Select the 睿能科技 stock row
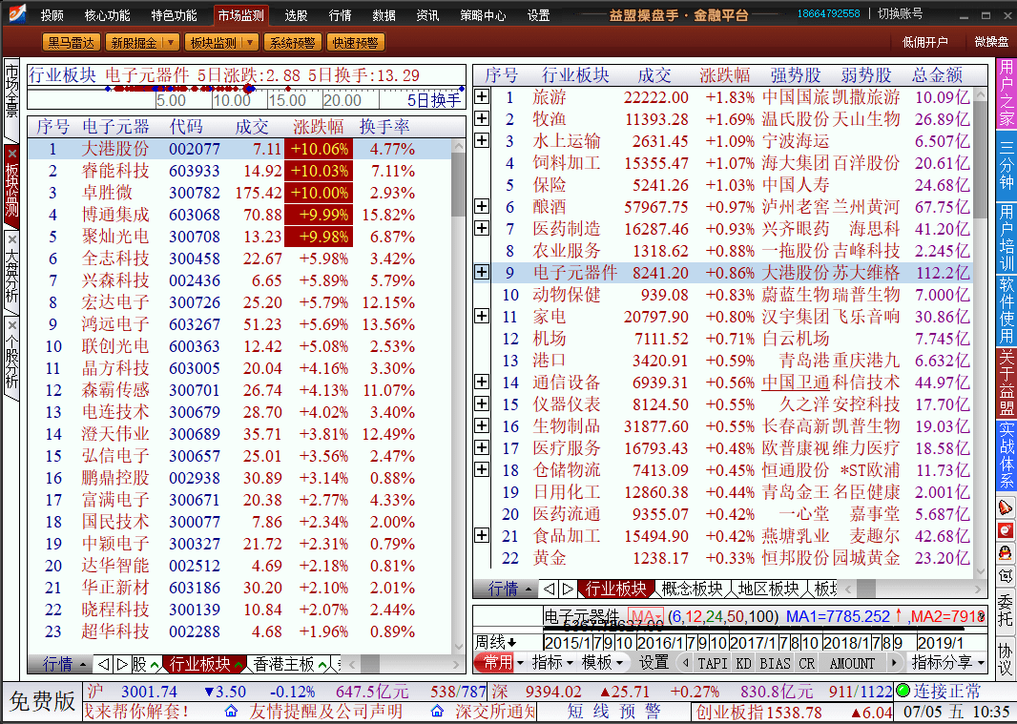 pyautogui.click(x=239, y=171)
